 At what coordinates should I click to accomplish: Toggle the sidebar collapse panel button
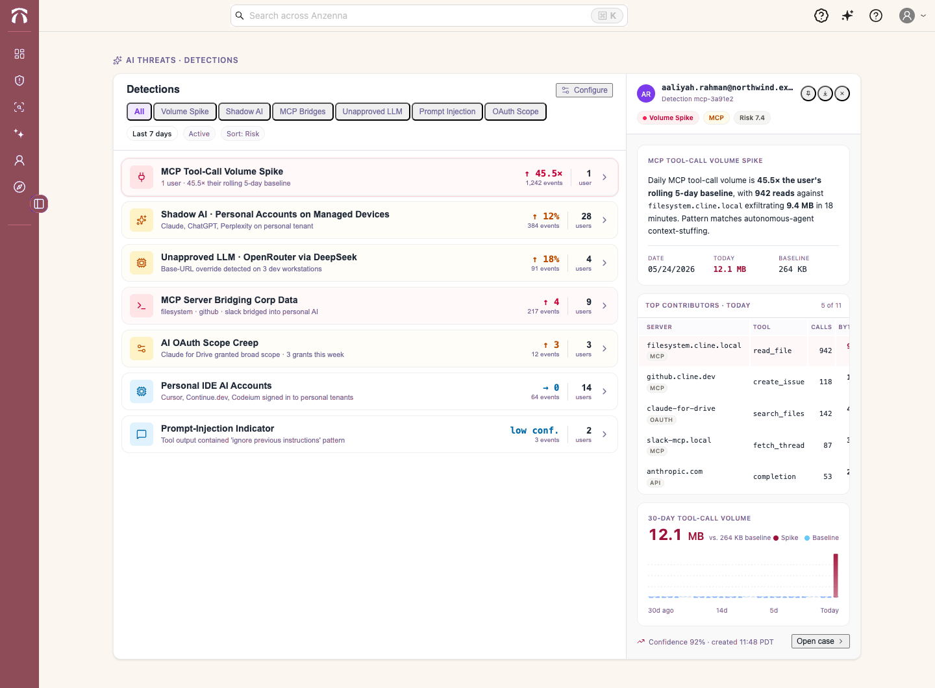tap(39, 204)
